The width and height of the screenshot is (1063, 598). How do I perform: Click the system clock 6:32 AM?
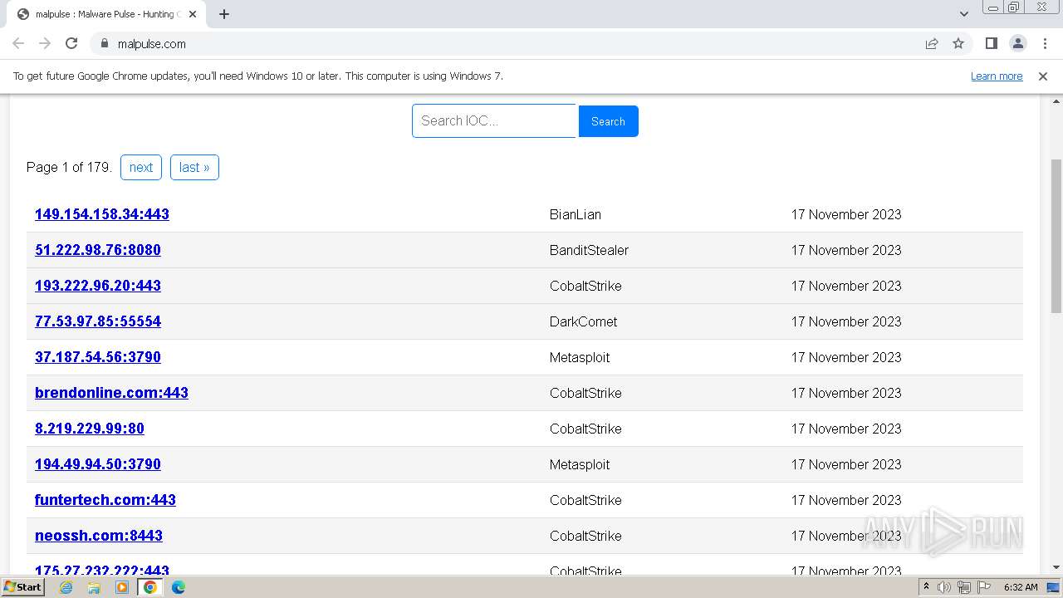(x=1021, y=587)
